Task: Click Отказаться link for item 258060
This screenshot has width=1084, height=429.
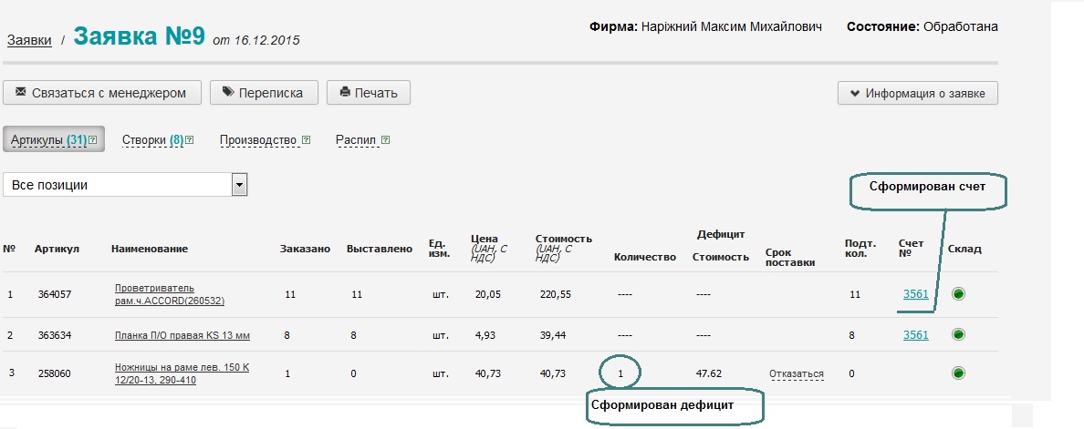Action: (796, 373)
